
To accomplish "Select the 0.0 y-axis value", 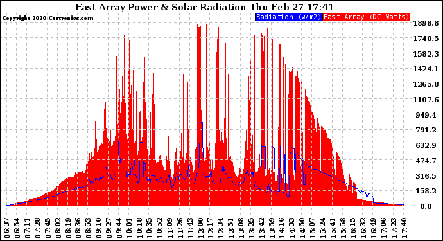I will [x=426, y=206].
